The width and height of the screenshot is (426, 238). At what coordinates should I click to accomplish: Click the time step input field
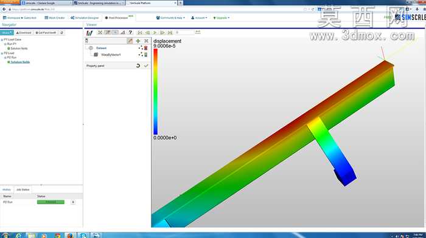pyautogui.click(x=184, y=33)
